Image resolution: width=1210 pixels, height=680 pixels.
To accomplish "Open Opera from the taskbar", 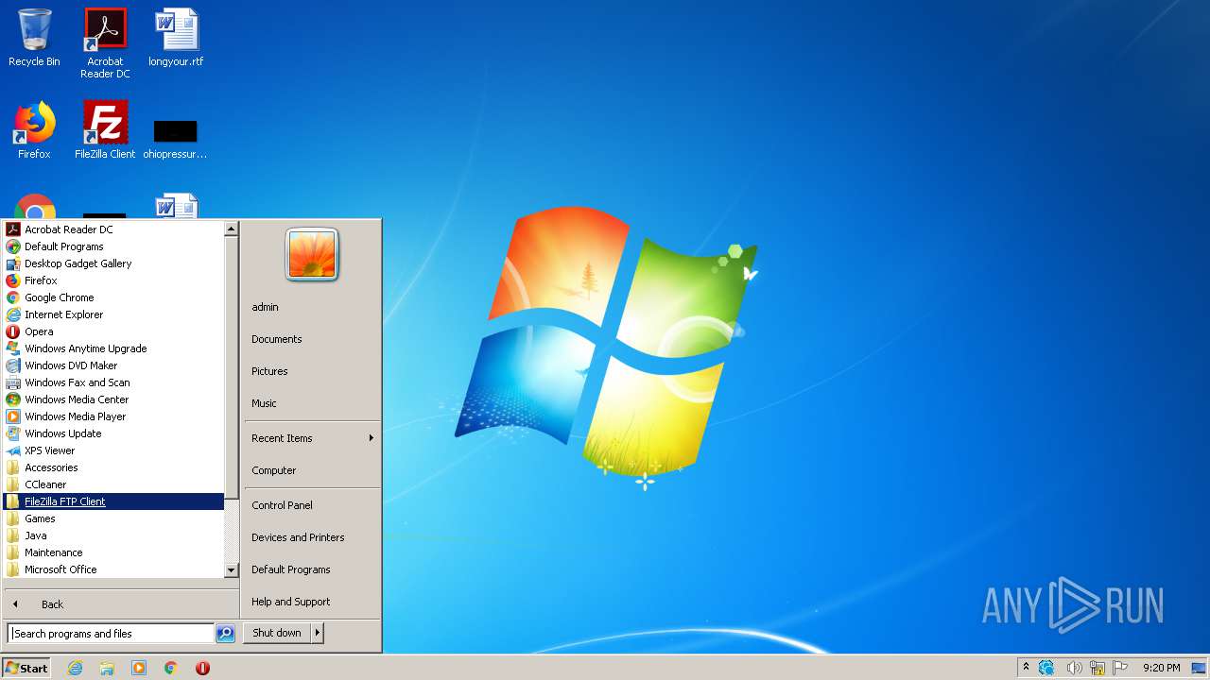I will tap(202, 668).
